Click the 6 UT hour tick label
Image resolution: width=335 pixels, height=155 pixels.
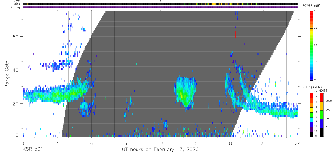[91, 143]
